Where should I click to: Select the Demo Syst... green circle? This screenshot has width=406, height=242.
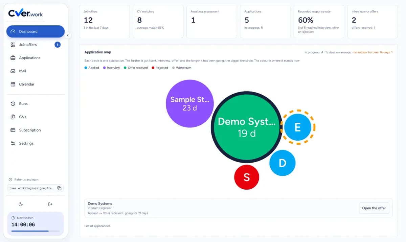(246, 127)
